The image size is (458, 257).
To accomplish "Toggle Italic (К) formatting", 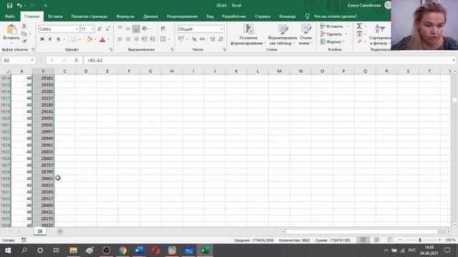I will pos(50,39).
